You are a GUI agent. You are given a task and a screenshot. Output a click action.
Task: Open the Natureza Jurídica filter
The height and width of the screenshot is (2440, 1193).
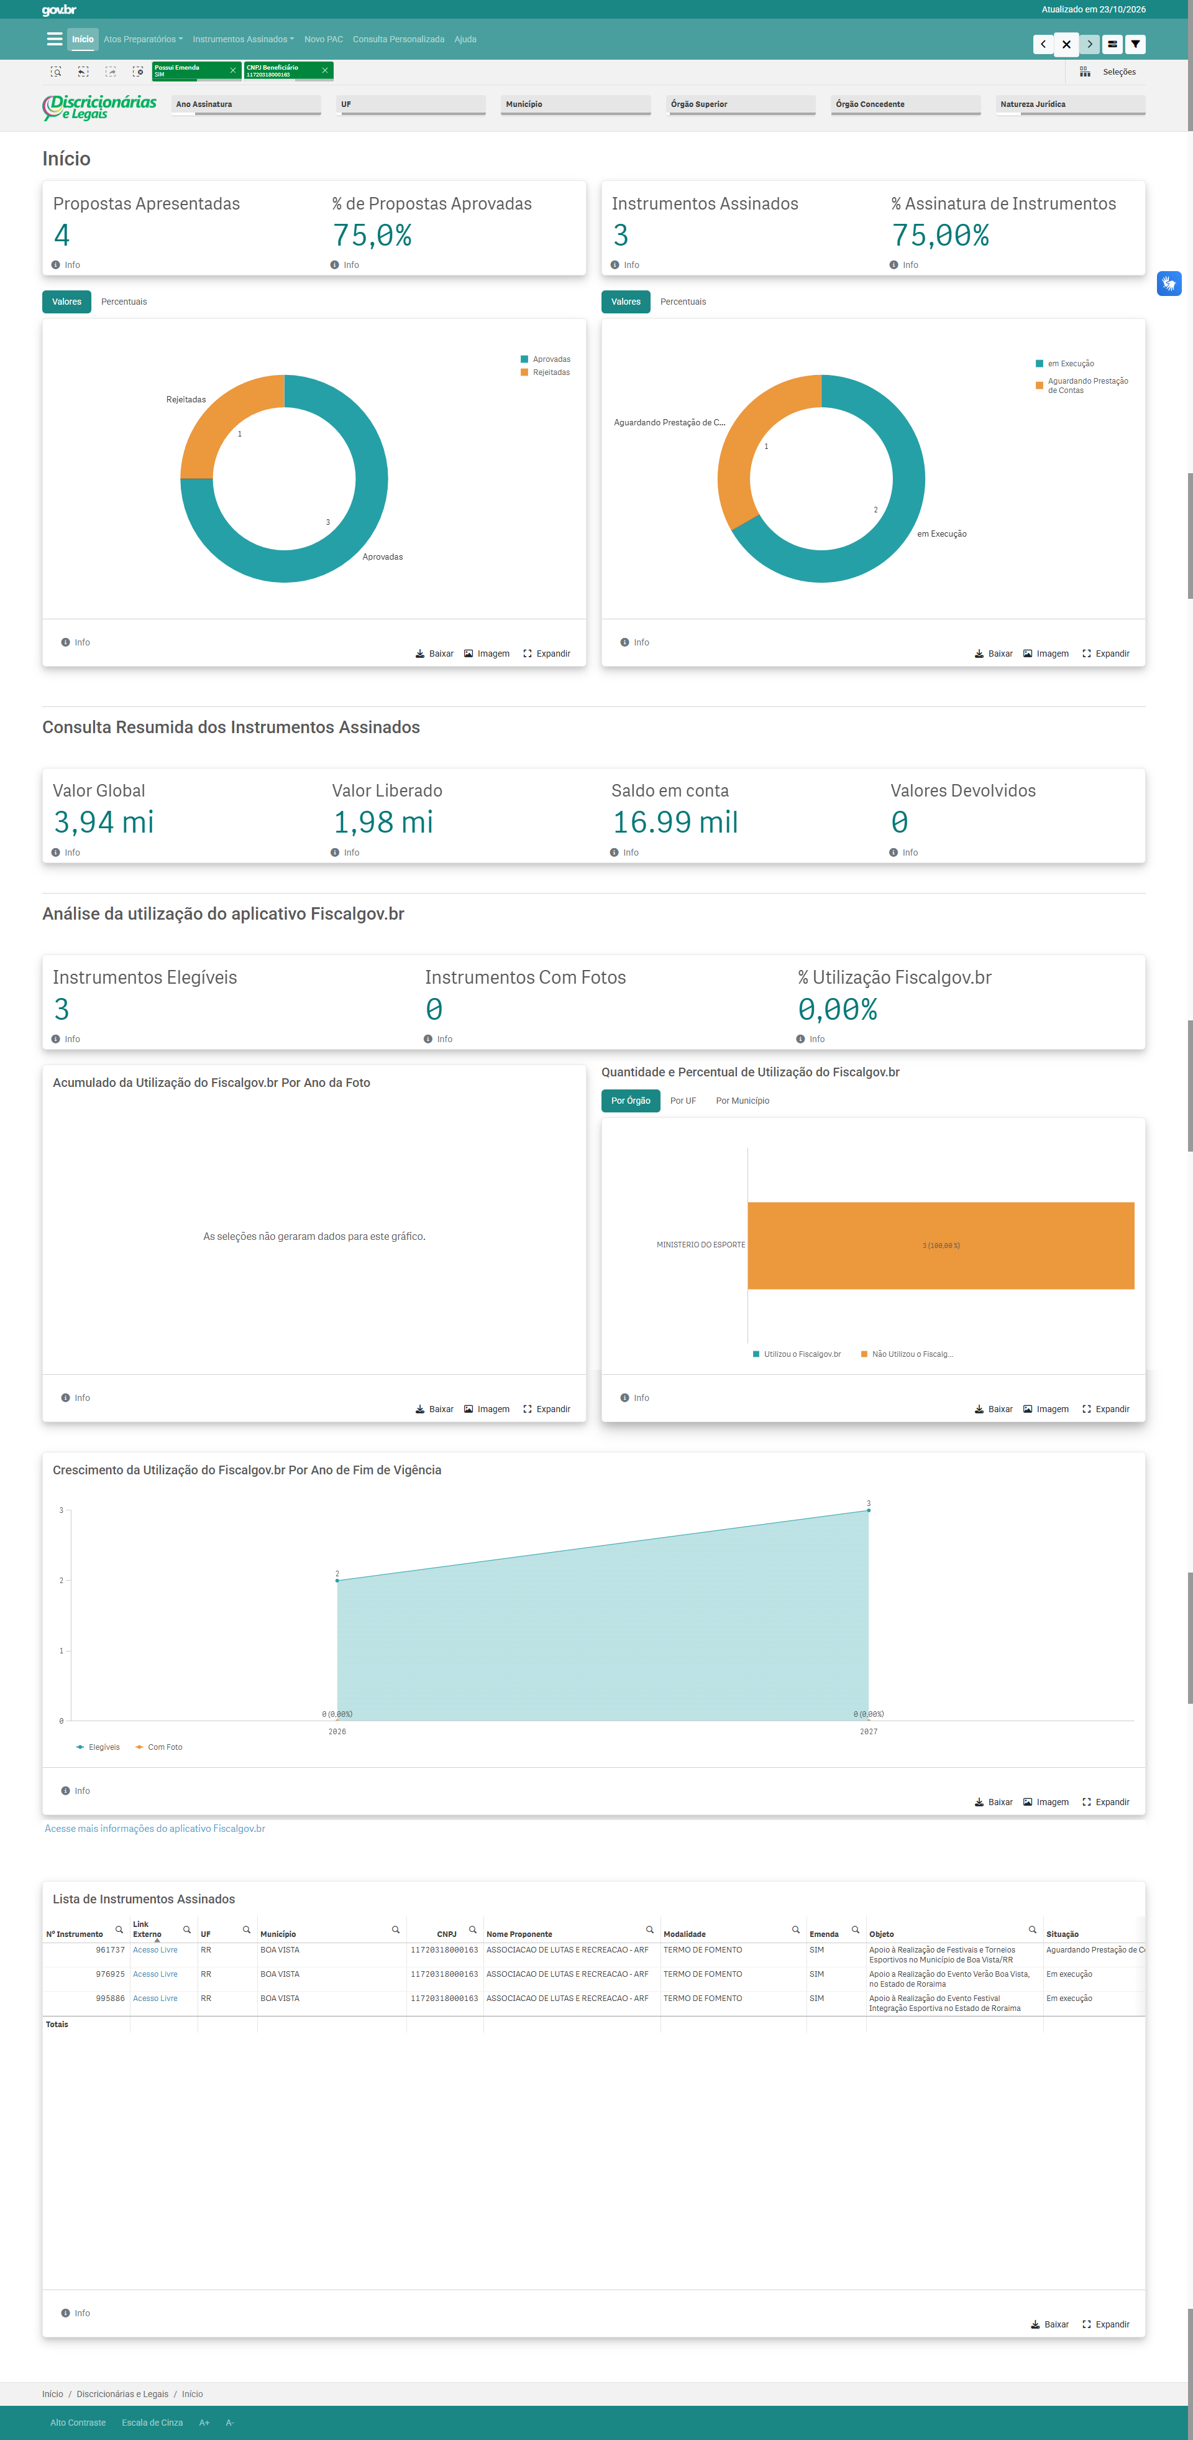pos(1071,105)
